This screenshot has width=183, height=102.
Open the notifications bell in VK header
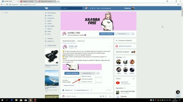coord(86,8)
